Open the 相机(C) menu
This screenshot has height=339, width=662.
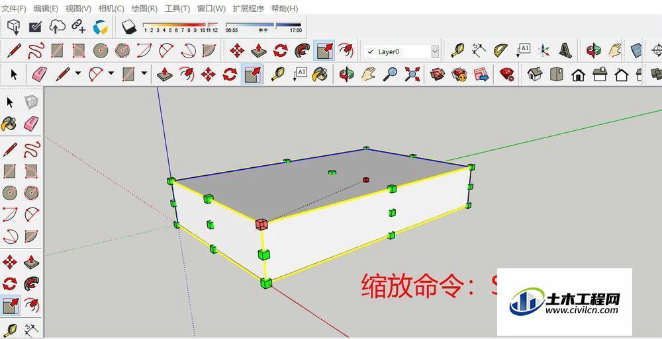(x=111, y=8)
